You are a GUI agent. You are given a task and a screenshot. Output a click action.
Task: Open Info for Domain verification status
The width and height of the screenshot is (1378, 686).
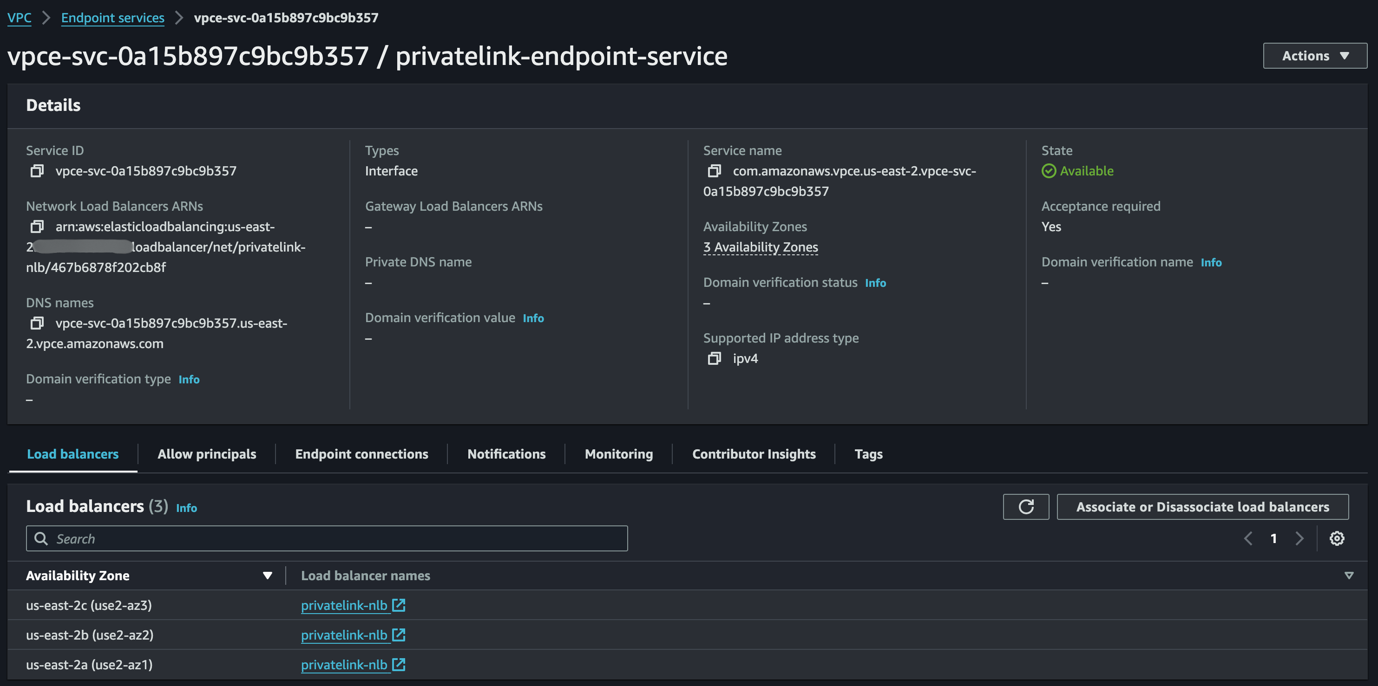click(875, 283)
